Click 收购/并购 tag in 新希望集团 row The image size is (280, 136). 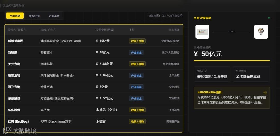[x=137, y=41]
